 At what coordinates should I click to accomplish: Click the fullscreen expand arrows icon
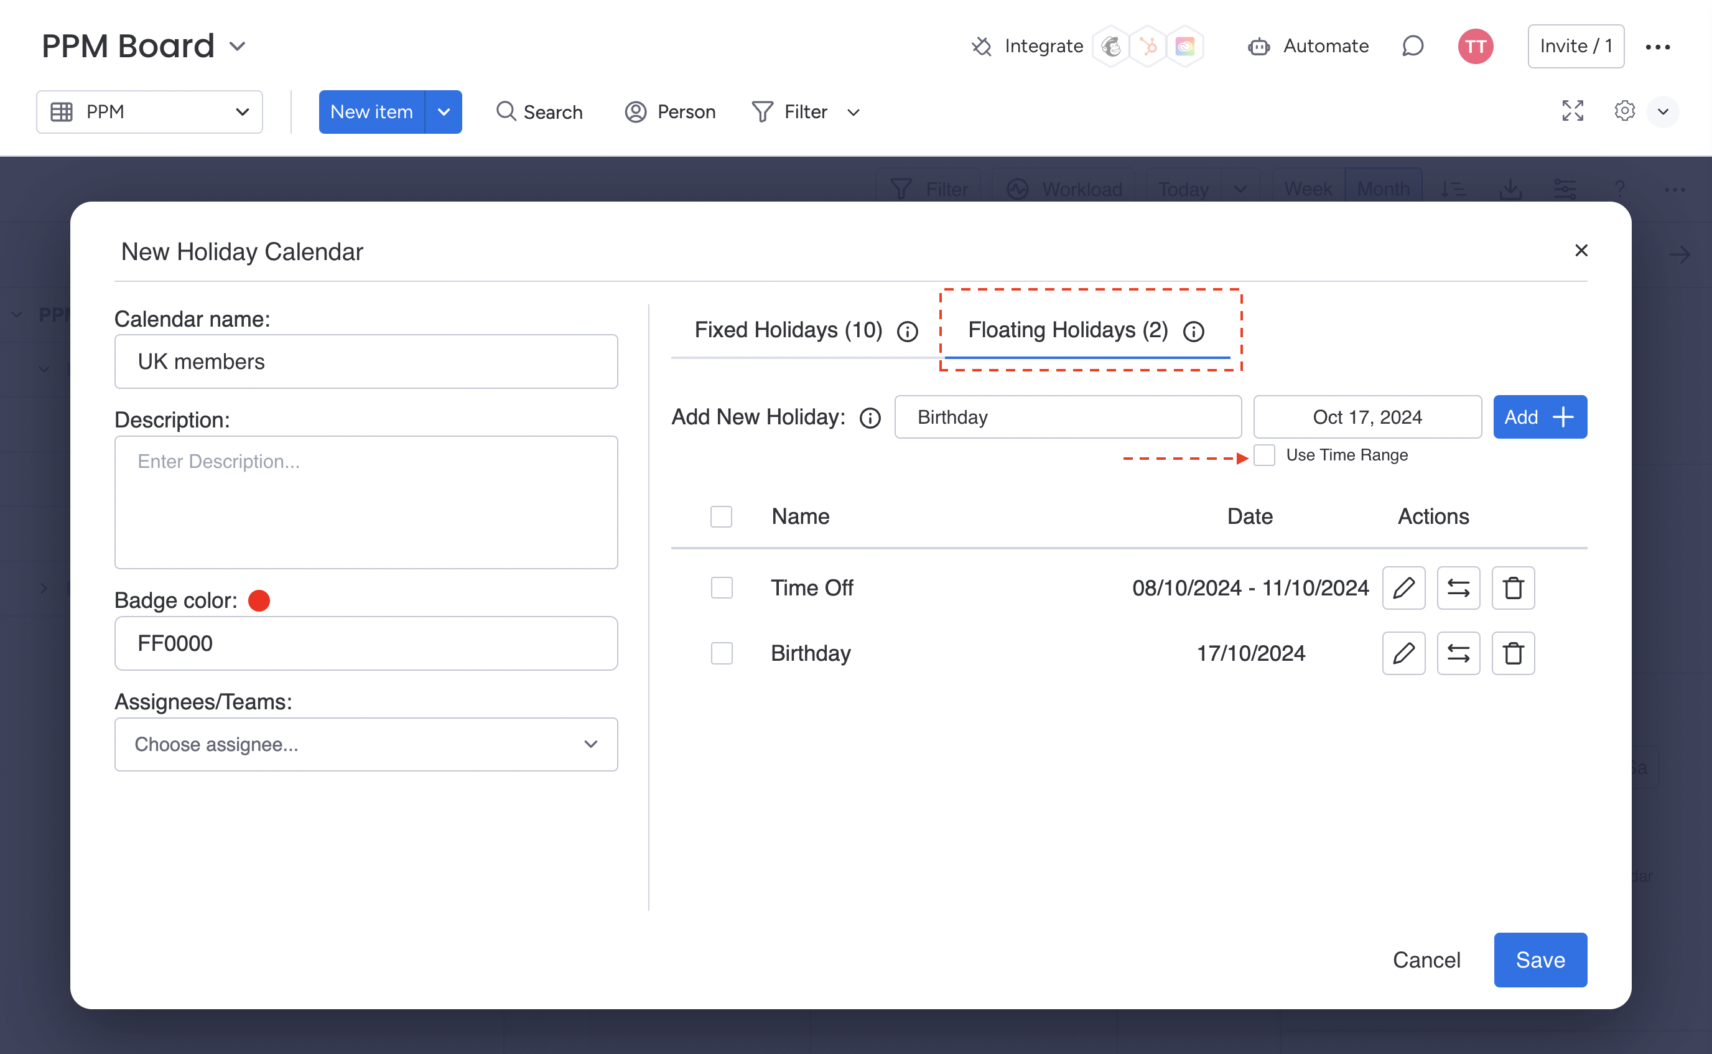(1573, 111)
